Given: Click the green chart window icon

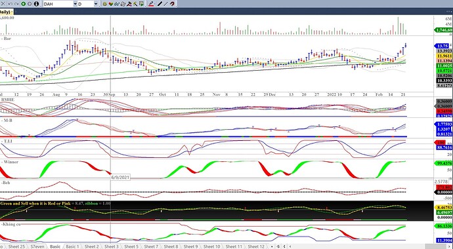Looking at the screenshot, I should pos(141,4).
